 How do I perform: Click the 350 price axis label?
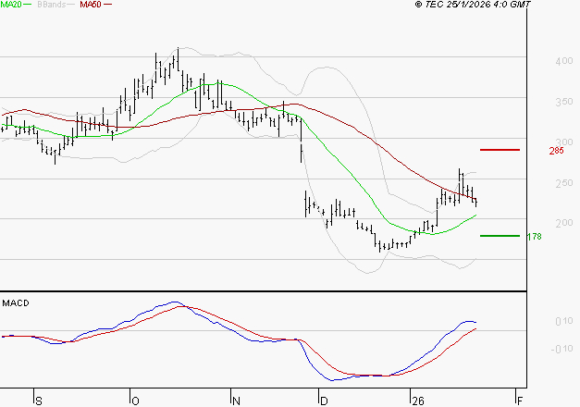(x=563, y=102)
